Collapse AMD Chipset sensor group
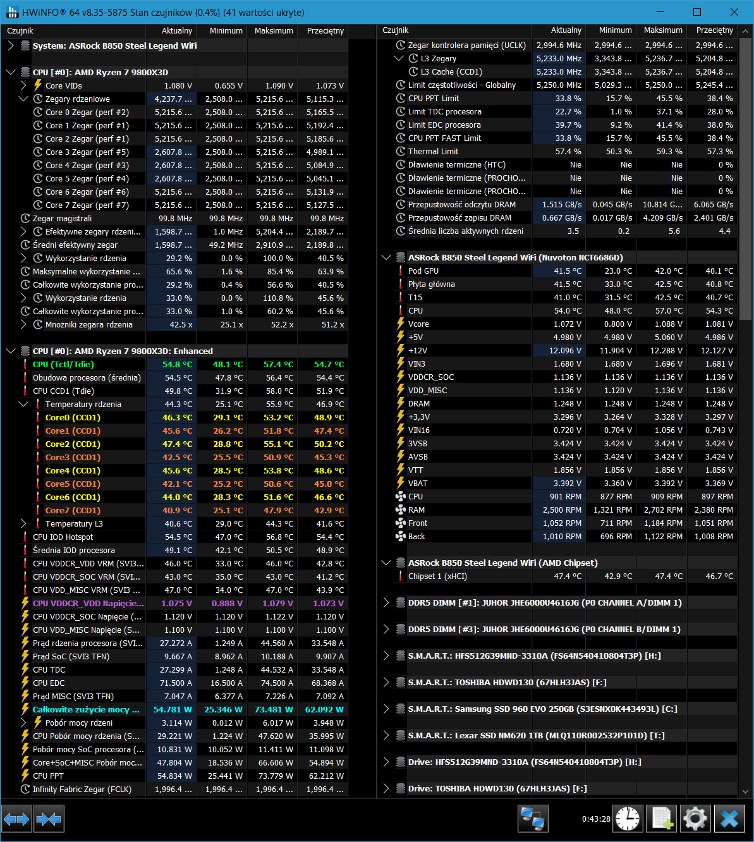This screenshot has width=754, height=842. pyautogui.click(x=386, y=563)
